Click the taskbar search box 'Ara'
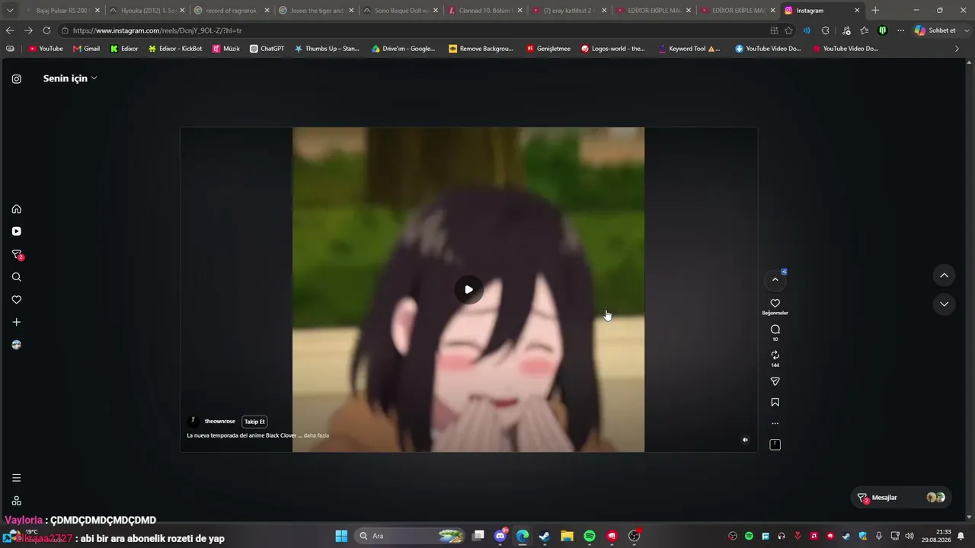Screen dimensions: 975x548 click(x=411, y=536)
